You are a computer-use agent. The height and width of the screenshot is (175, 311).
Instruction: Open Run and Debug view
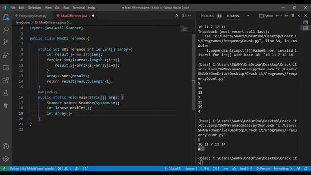tap(6, 55)
